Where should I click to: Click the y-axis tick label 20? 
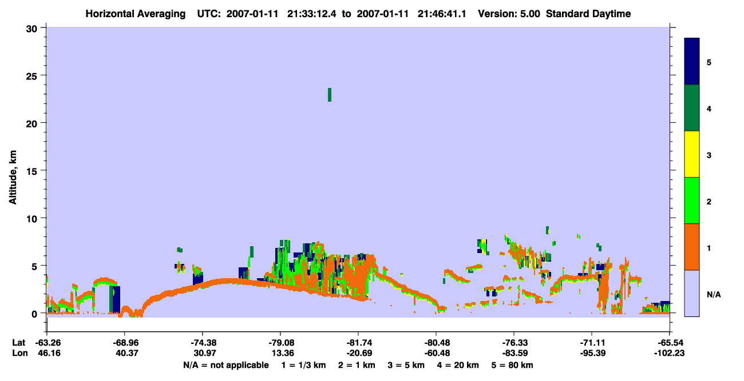[x=33, y=123]
